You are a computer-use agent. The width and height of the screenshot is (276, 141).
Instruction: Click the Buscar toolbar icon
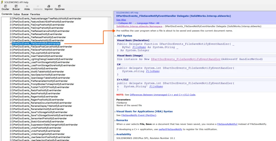[16, 6]
